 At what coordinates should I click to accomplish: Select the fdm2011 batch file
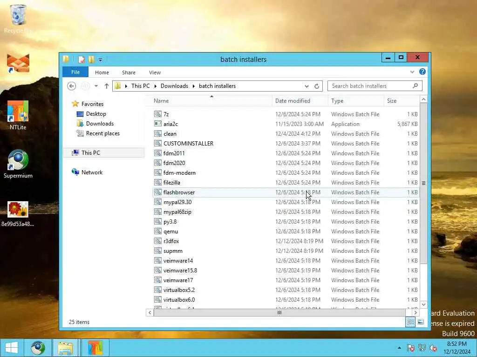coord(286,153)
